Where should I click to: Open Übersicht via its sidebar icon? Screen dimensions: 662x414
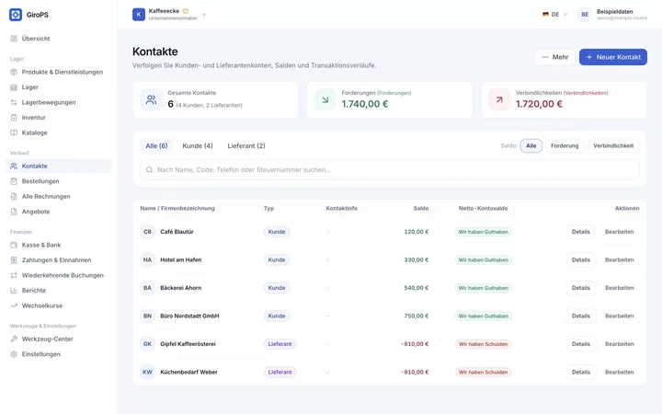click(x=14, y=39)
